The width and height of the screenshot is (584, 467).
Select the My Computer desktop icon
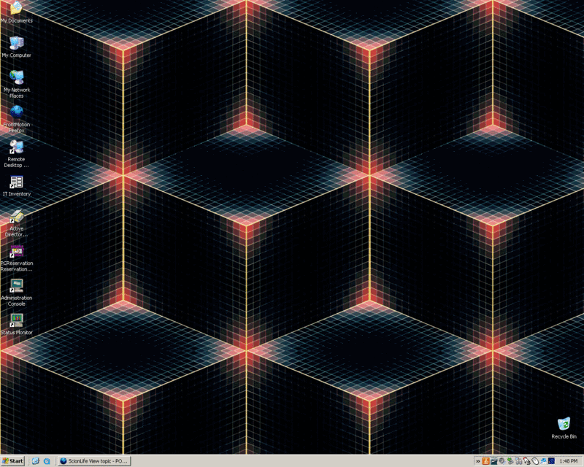coord(16,43)
